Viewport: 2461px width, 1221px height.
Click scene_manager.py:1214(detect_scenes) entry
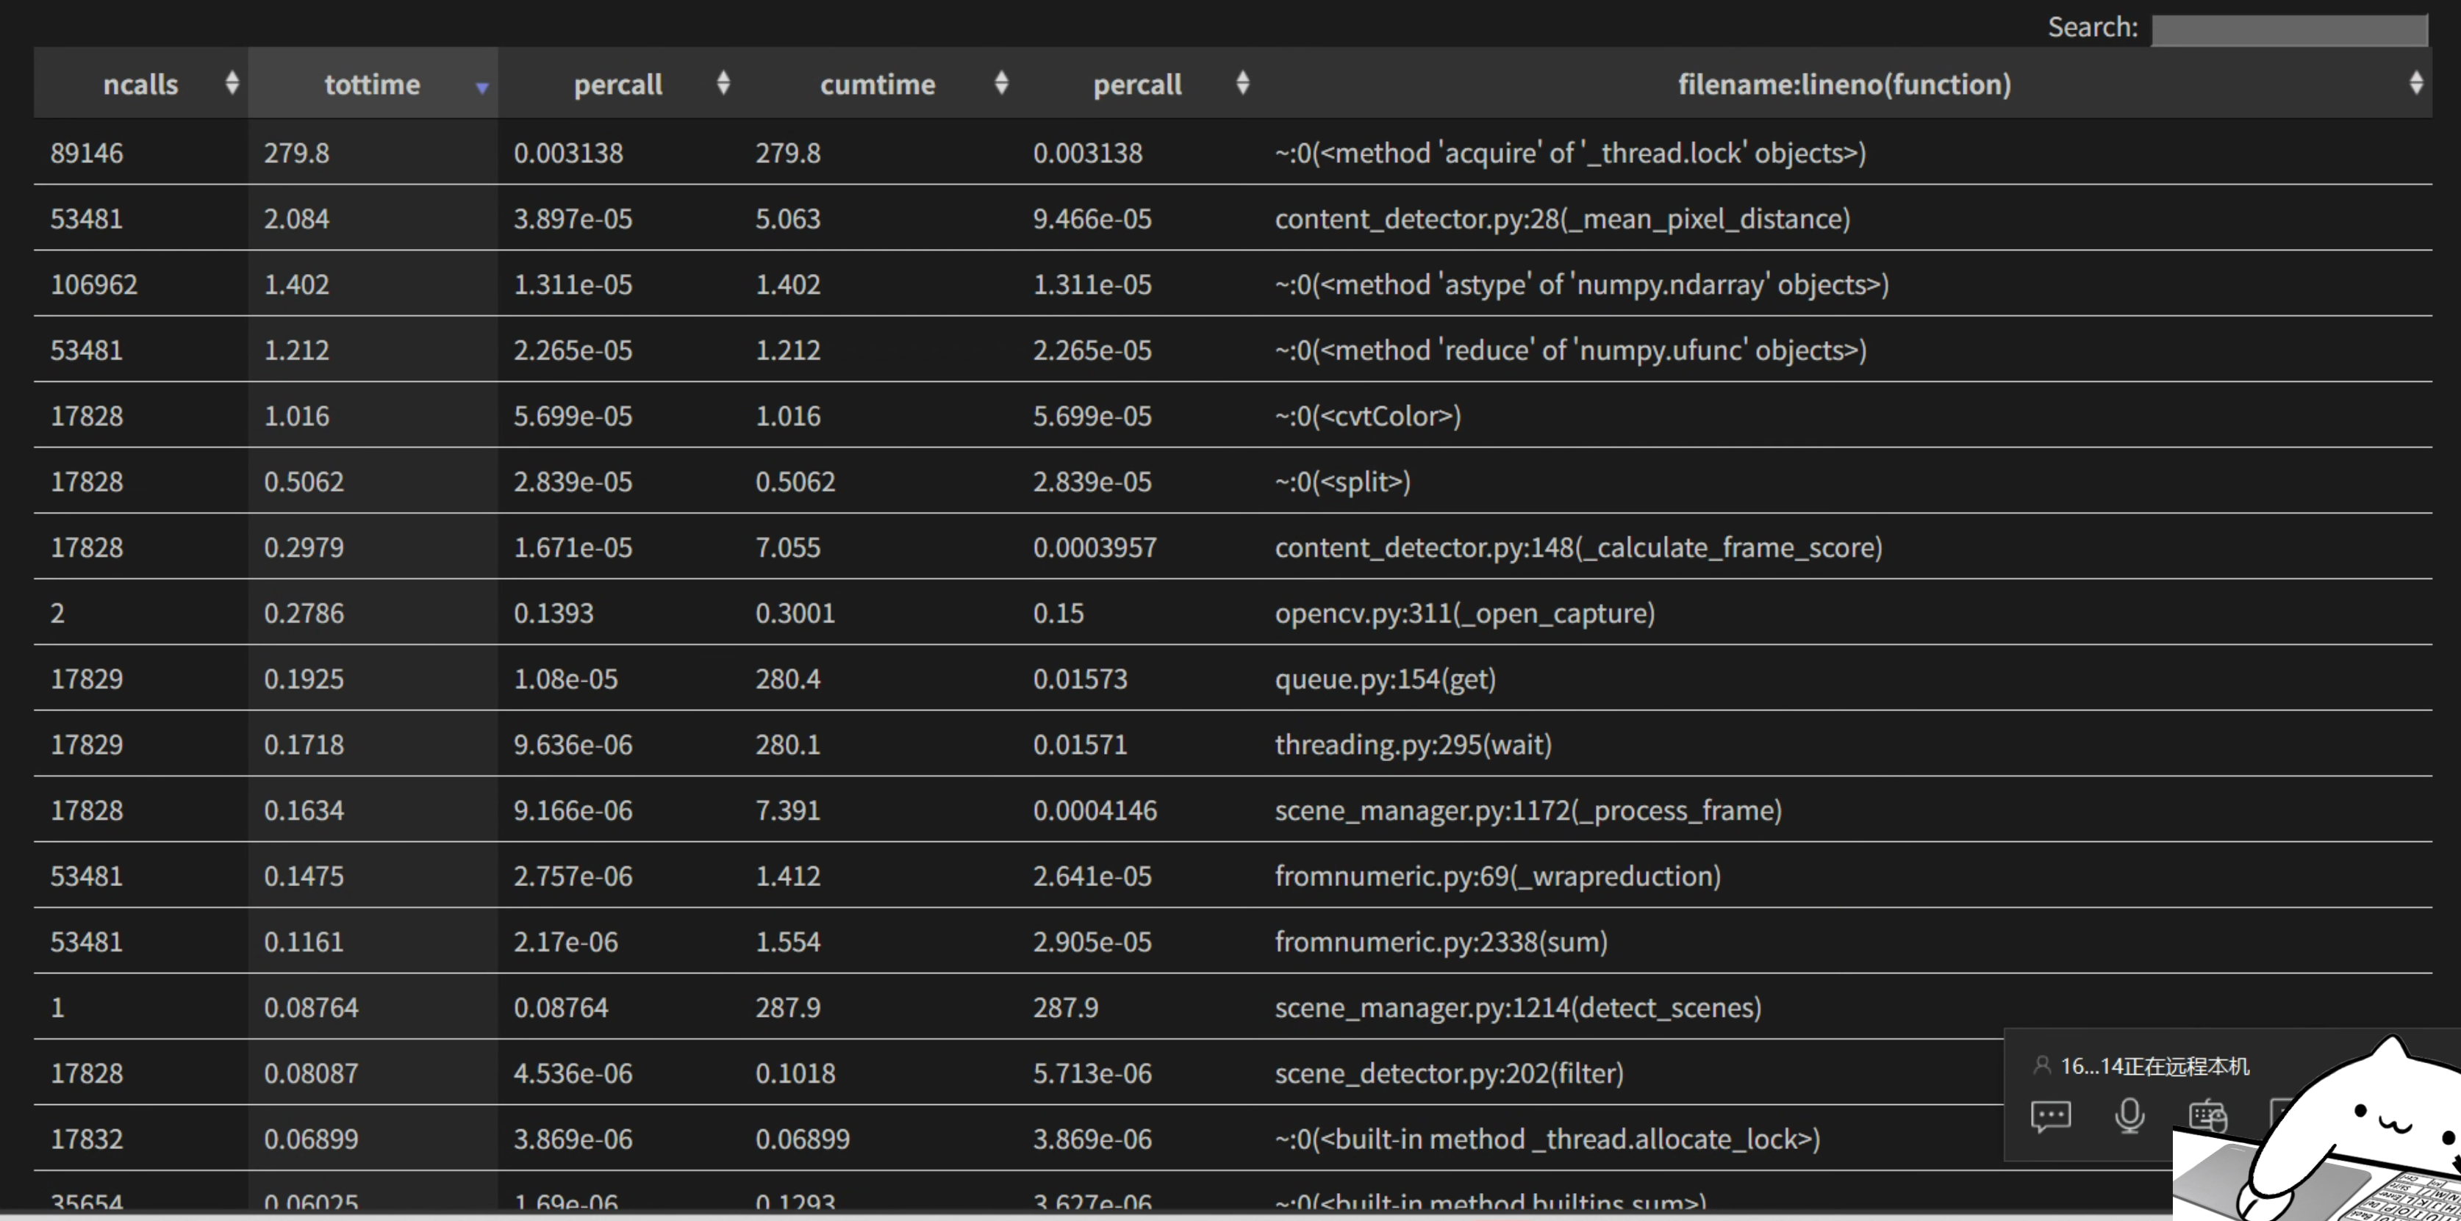1518,1008
